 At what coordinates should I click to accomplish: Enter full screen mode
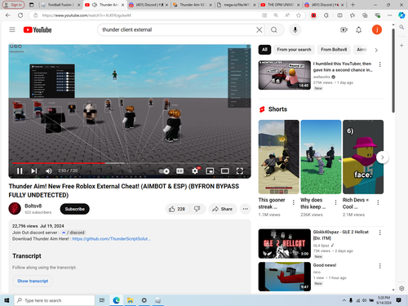tap(240, 171)
